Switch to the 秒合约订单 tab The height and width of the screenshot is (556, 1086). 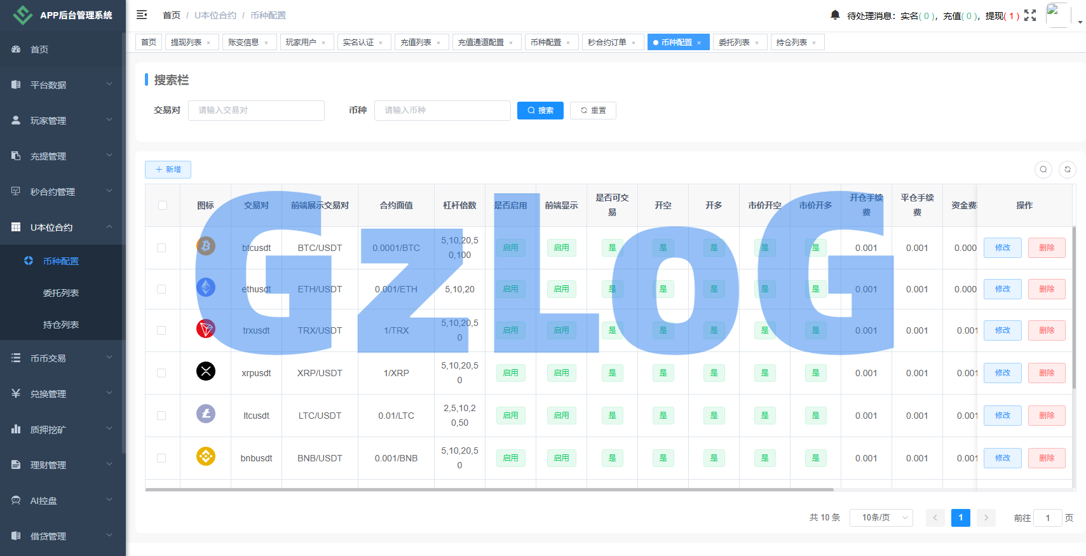point(613,42)
